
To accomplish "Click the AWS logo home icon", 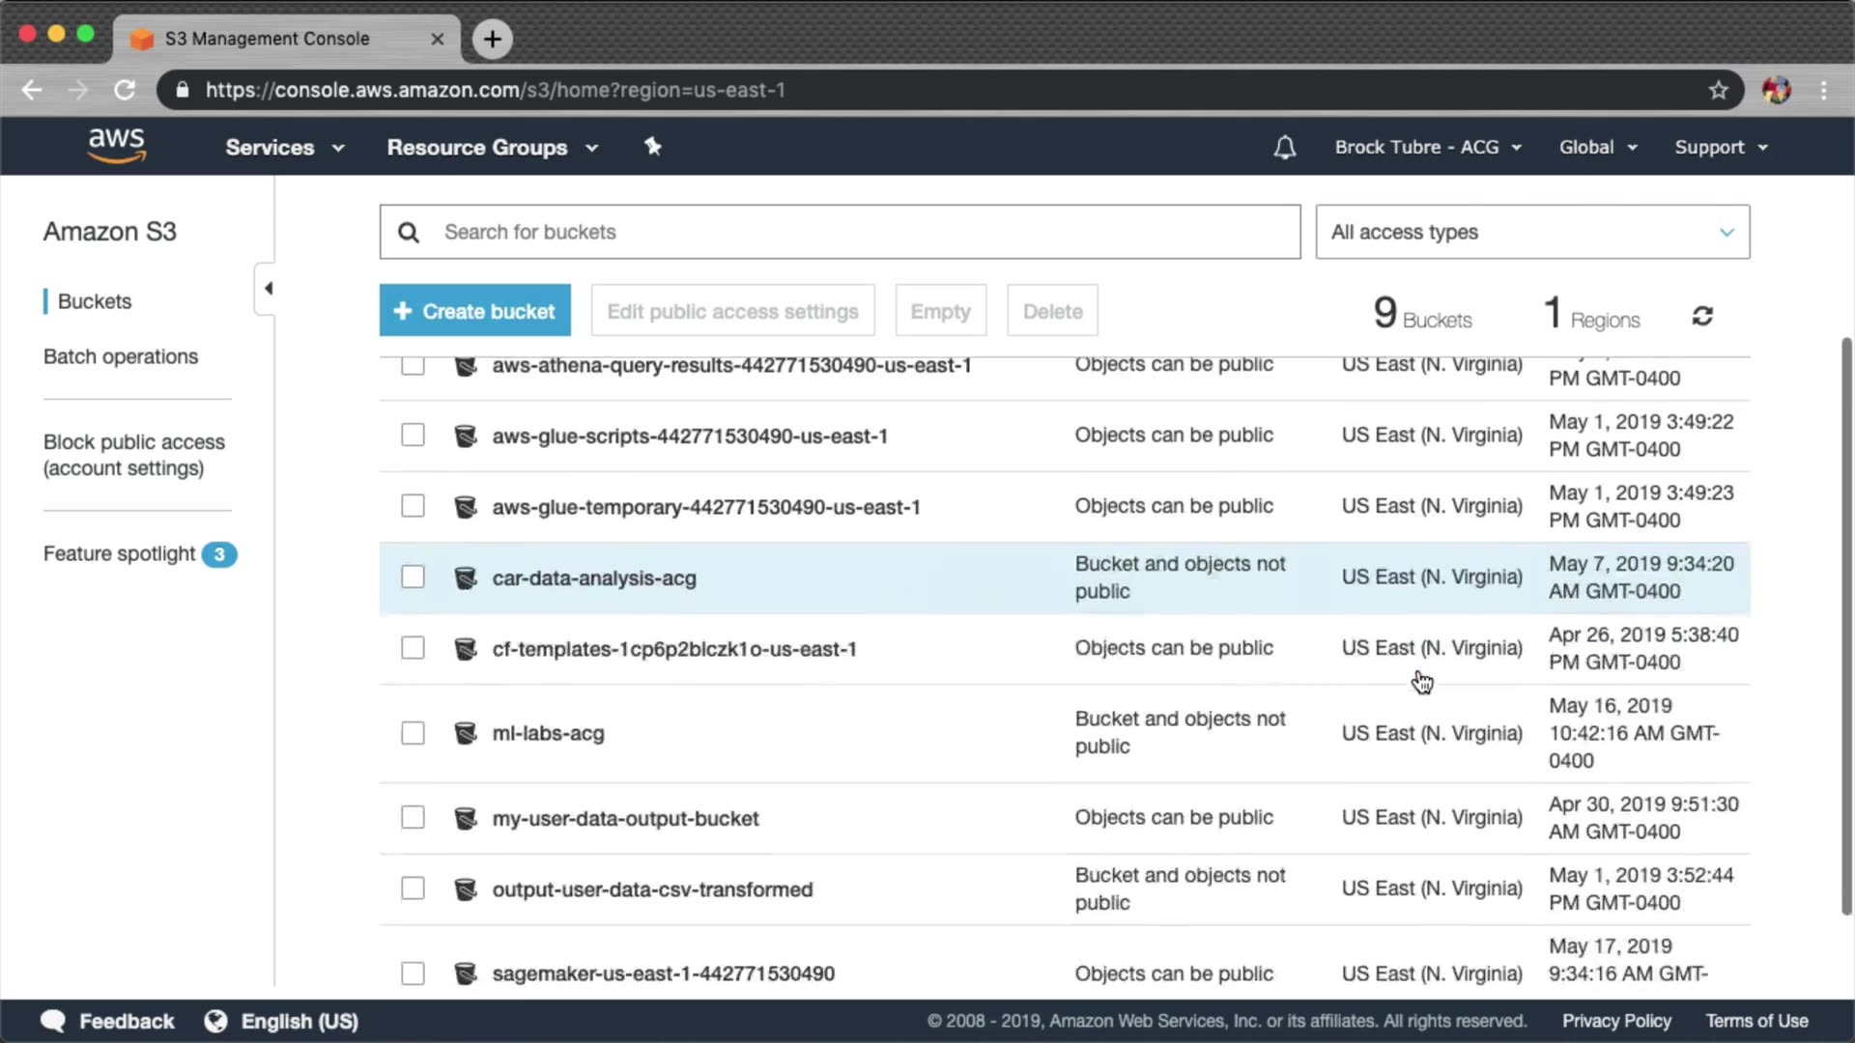I will click(x=116, y=146).
